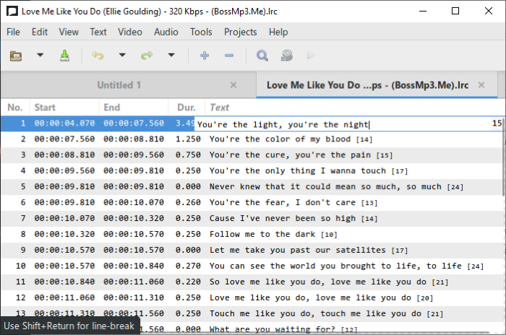Click the Redo green arrow icon
The width and height of the screenshot is (506, 335).
[x=147, y=56]
